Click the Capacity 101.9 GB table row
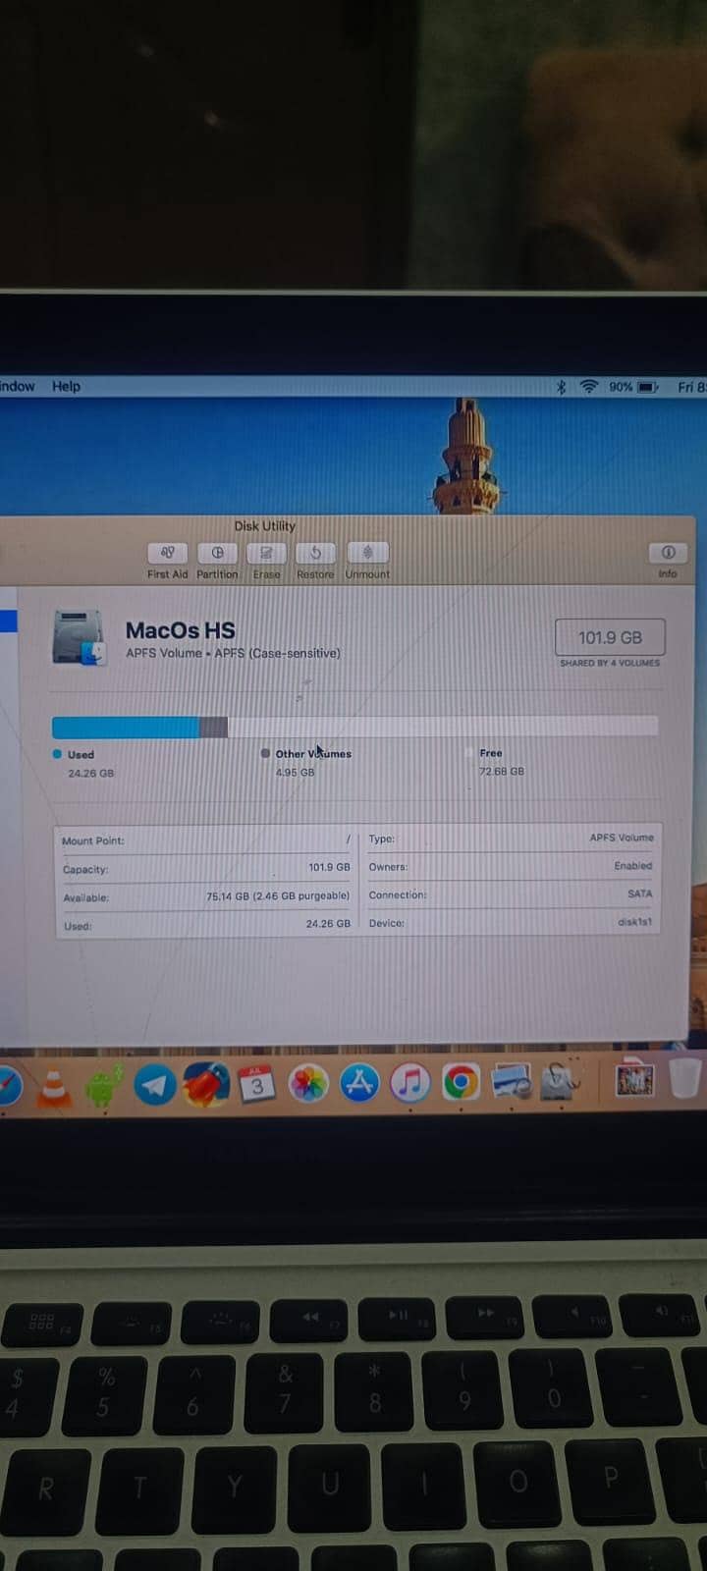 [x=206, y=869]
